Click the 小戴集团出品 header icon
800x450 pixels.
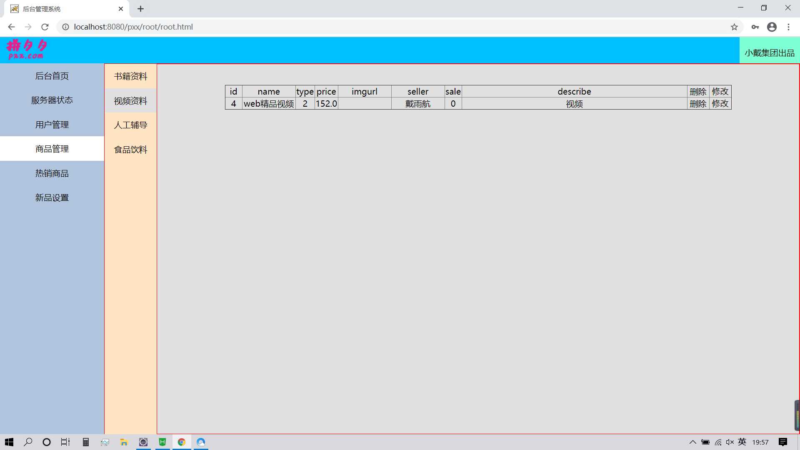coord(769,52)
